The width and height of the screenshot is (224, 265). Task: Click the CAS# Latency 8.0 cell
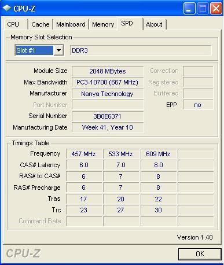pos(159,165)
